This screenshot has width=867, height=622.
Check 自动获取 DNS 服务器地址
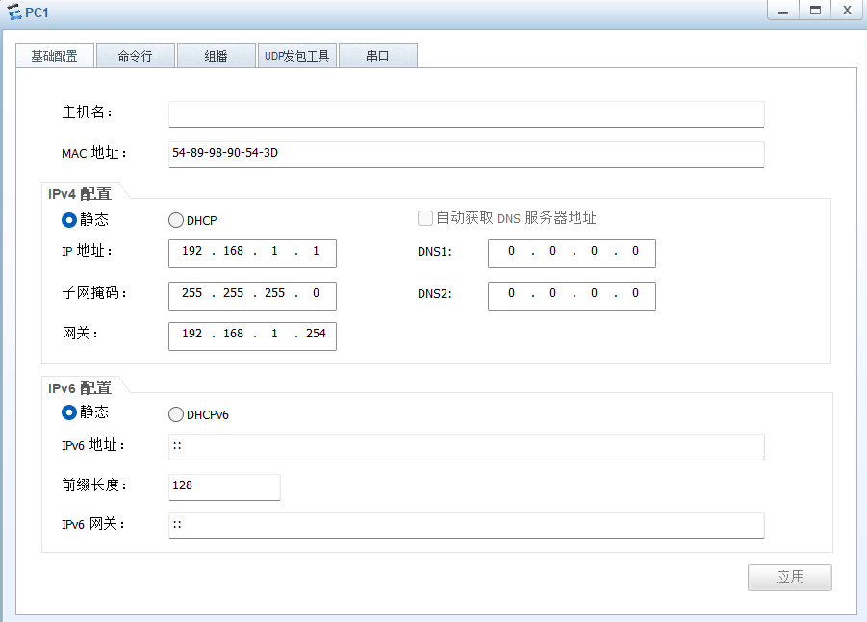(x=425, y=218)
